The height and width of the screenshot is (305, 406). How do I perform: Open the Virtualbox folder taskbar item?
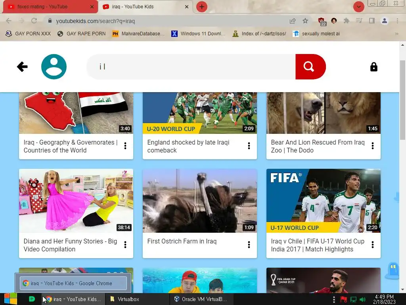pyautogui.click(x=137, y=299)
